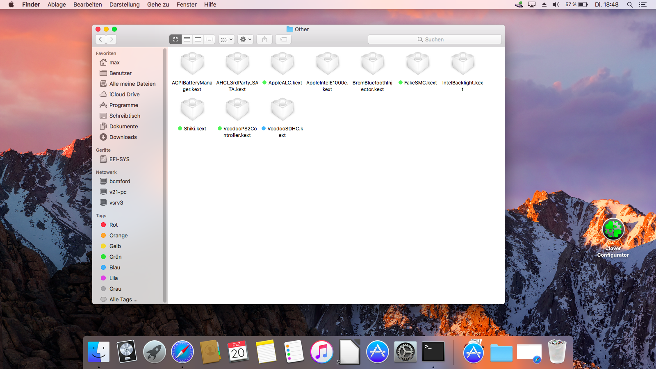The height and width of the screenshot is (369, 656).
Task: Switch Finder to column view
Action: pos(198,39)
